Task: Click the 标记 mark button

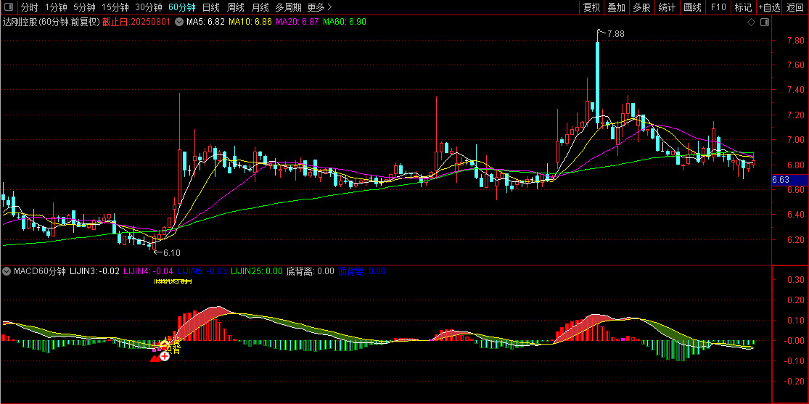Action: [743, 7]
